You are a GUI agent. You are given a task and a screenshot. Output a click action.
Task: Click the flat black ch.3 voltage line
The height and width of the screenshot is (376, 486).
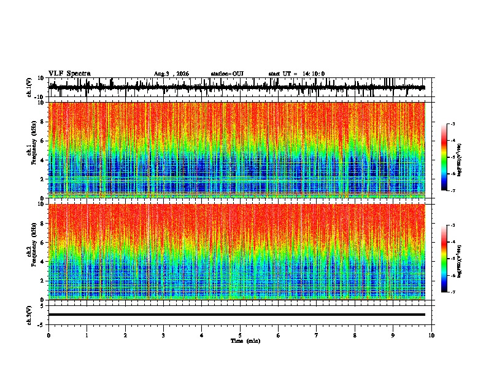coord(236,315)
